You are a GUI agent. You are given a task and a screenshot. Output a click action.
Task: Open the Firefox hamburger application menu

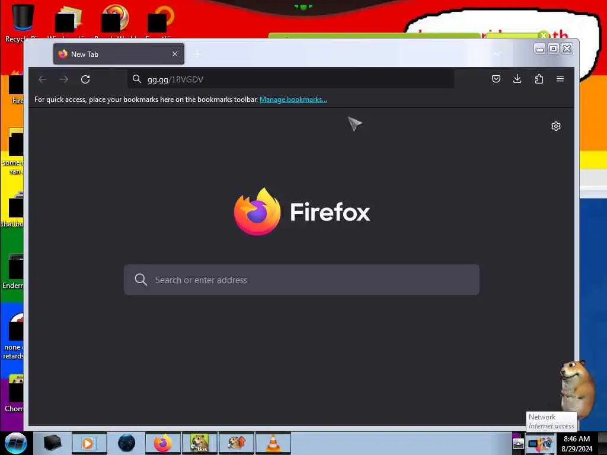pos(560,79)
